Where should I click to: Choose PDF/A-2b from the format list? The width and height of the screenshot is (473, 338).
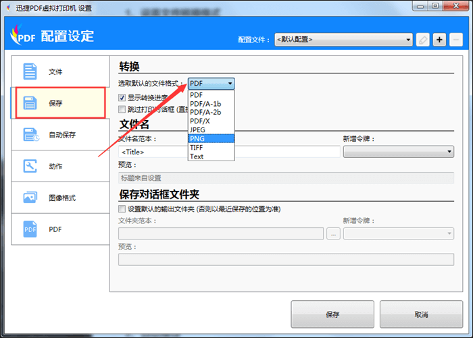211,112
